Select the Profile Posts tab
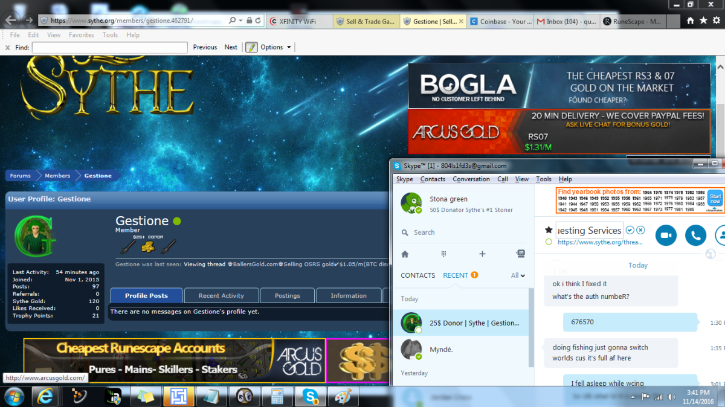The image size is (725, 407). click(146, 296)
